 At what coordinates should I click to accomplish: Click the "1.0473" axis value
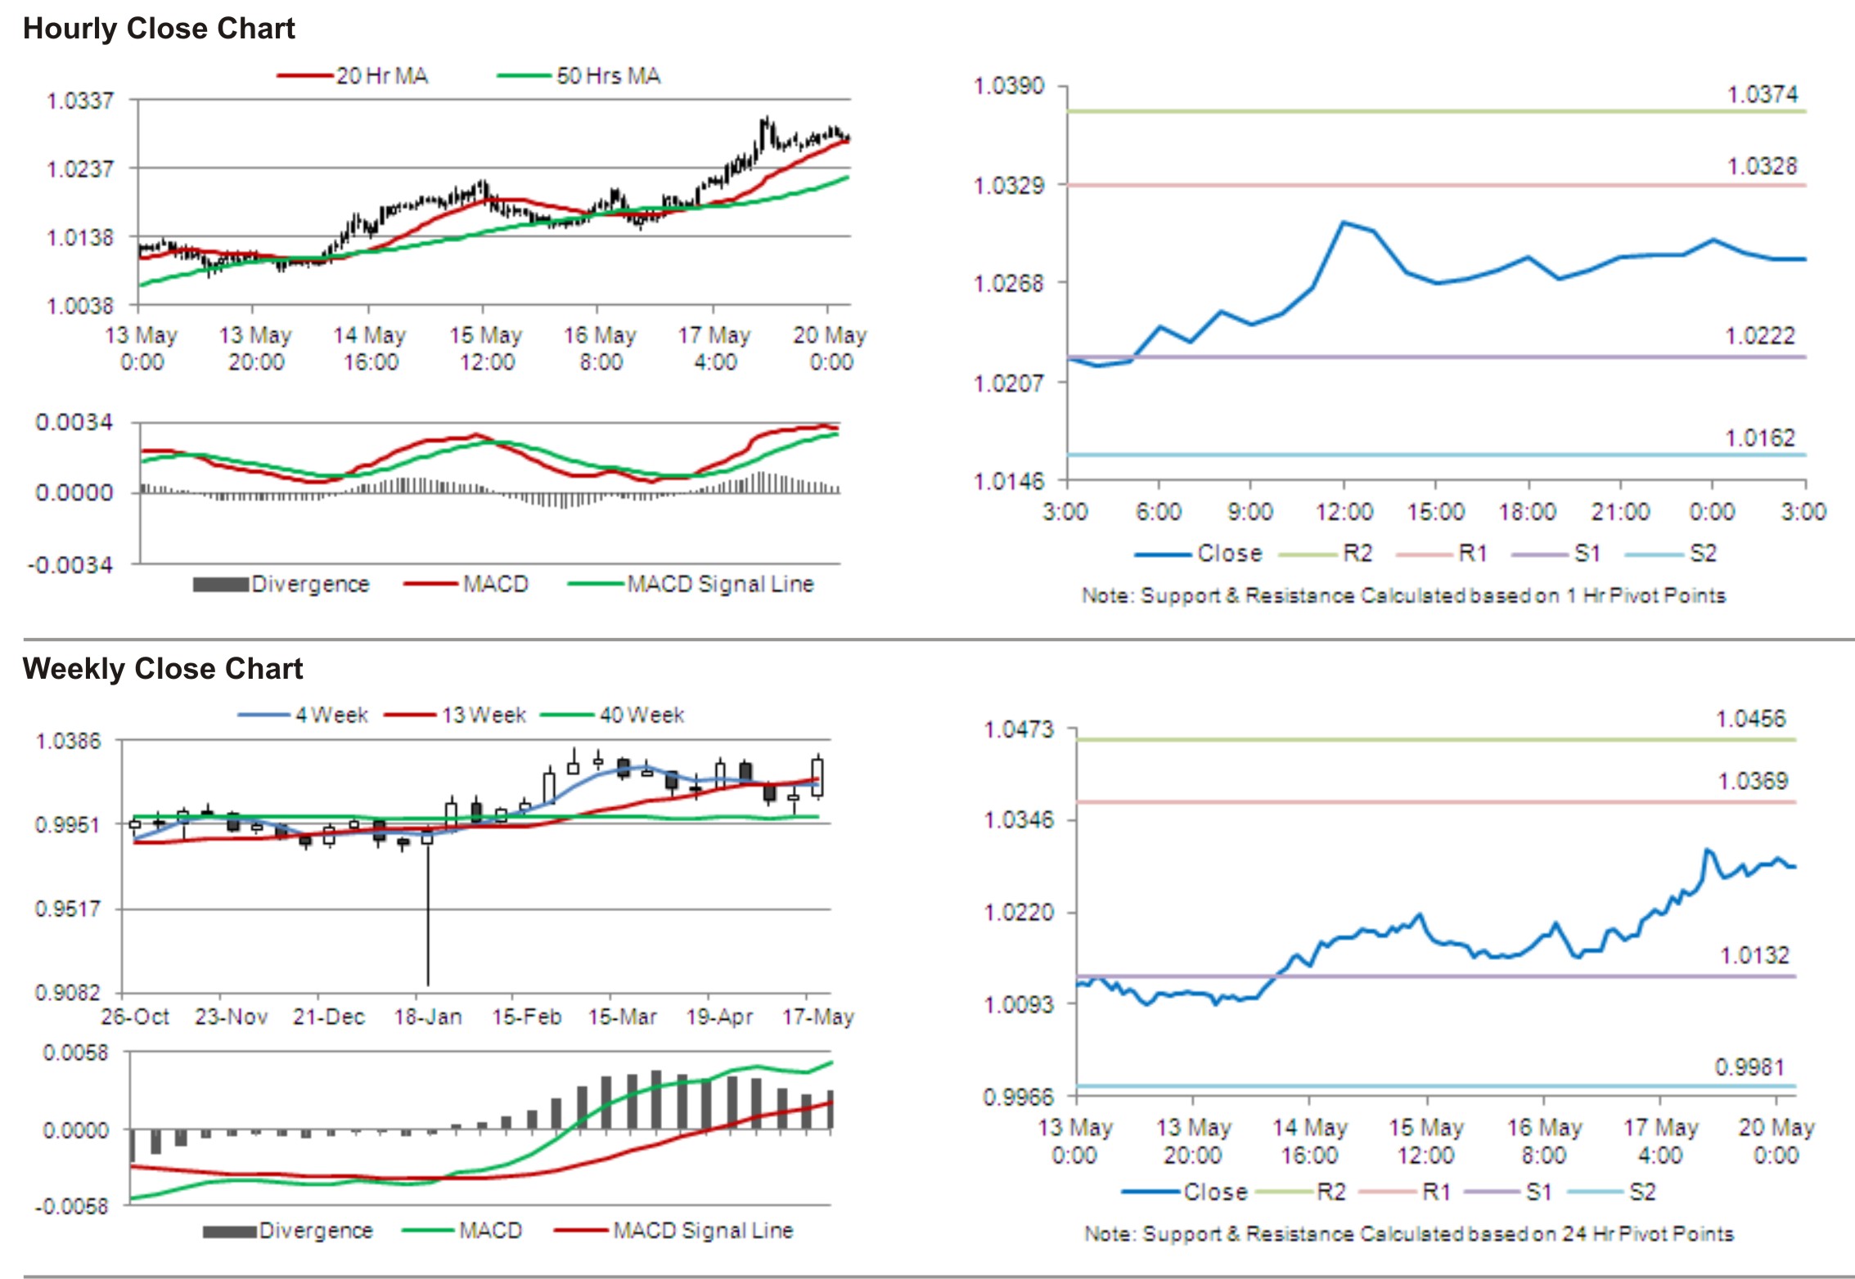[x=1019, y=729]
